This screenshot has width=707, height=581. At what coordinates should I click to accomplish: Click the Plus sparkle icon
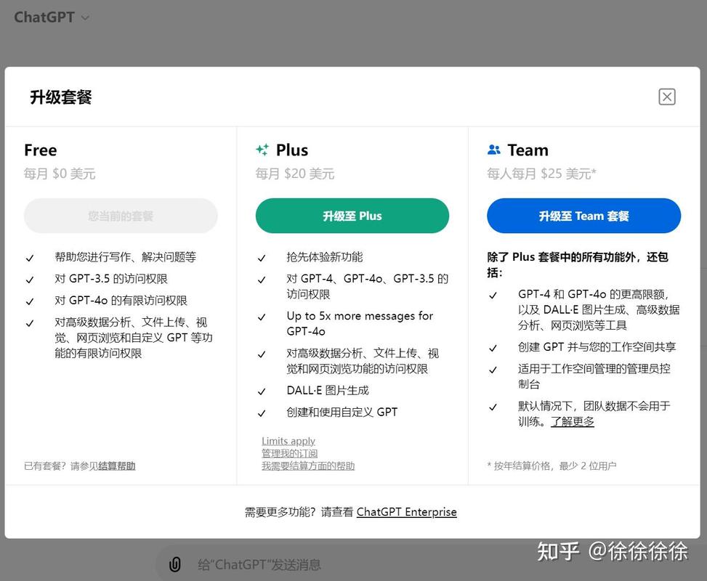(262, 150)
